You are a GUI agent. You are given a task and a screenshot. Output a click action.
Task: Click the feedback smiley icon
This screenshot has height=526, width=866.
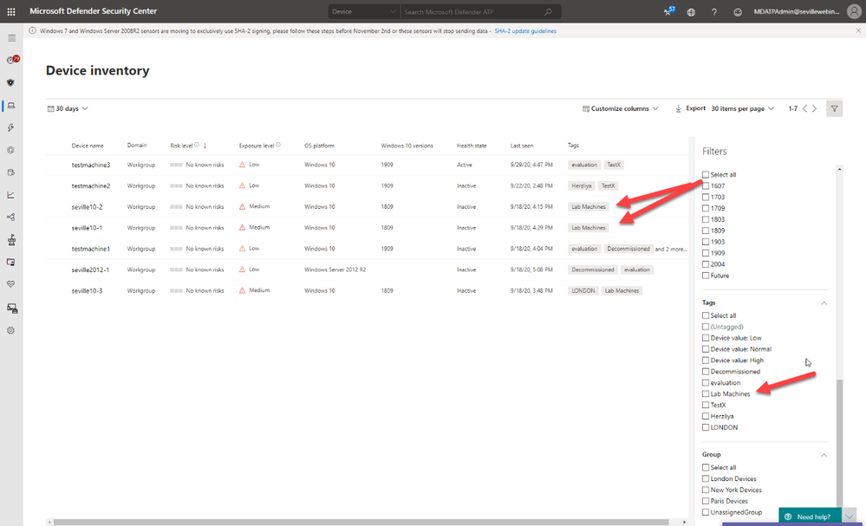point(738,11)
